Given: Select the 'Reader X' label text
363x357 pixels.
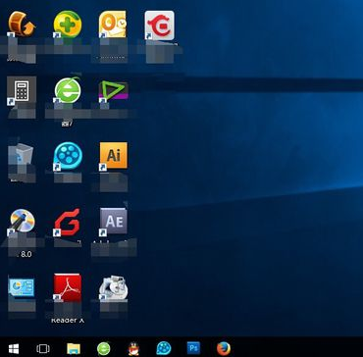Looking at the screenshot, I should [x=68, y=320].
